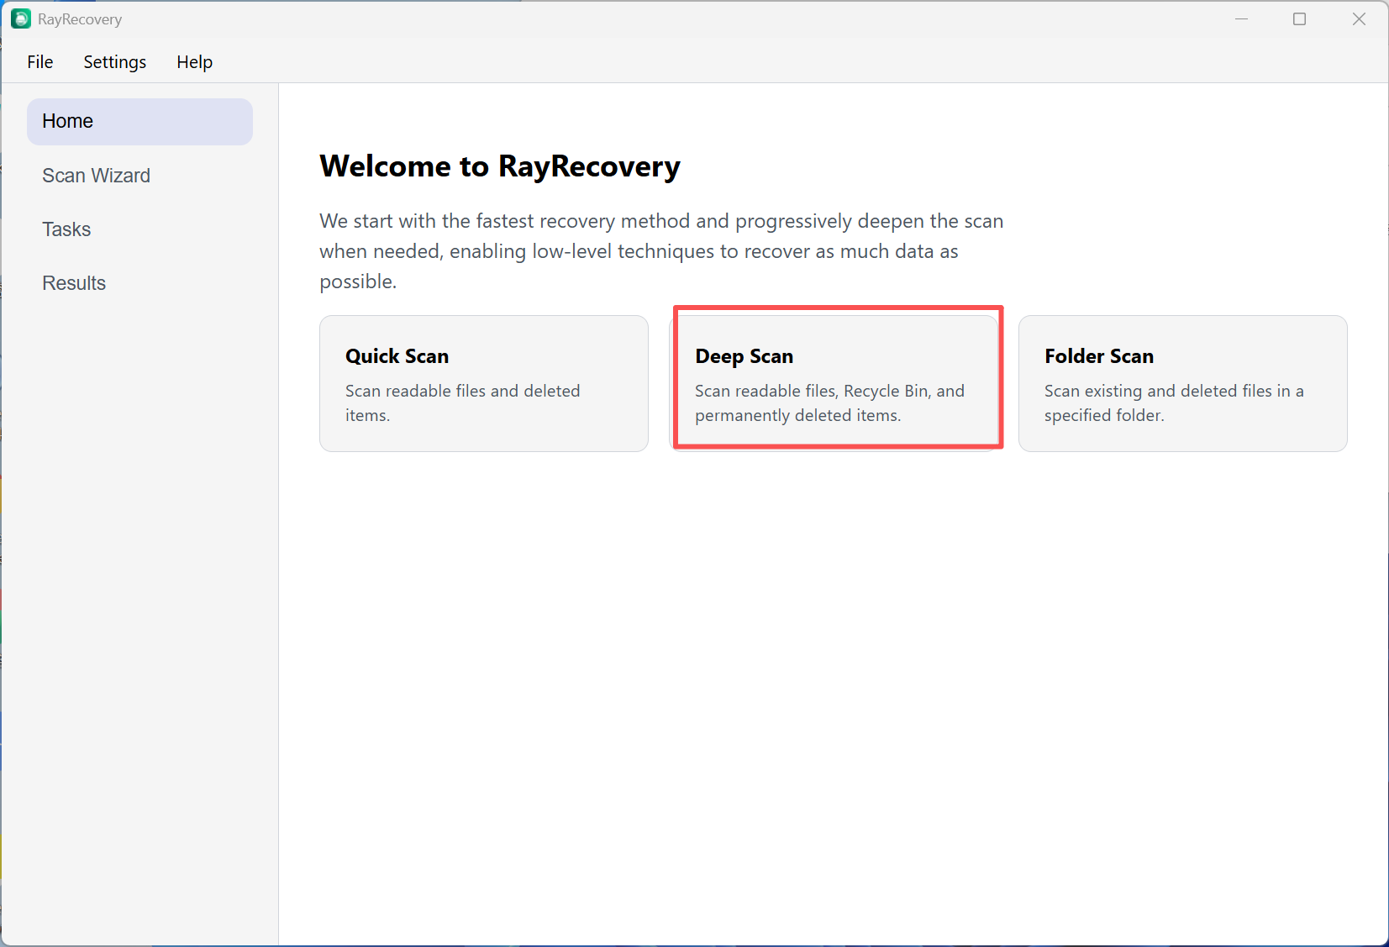The image size is (1389, 947).
Task: Click the RayRecovery title bar text
Action: [80, 19]
